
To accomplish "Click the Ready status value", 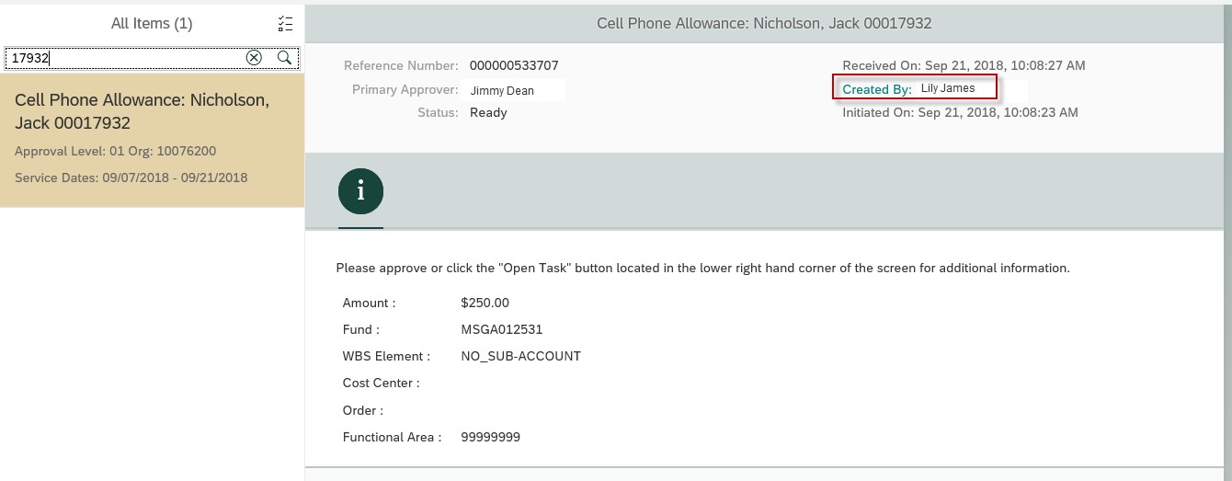I will pyautogui.click(x=488, y=112).
